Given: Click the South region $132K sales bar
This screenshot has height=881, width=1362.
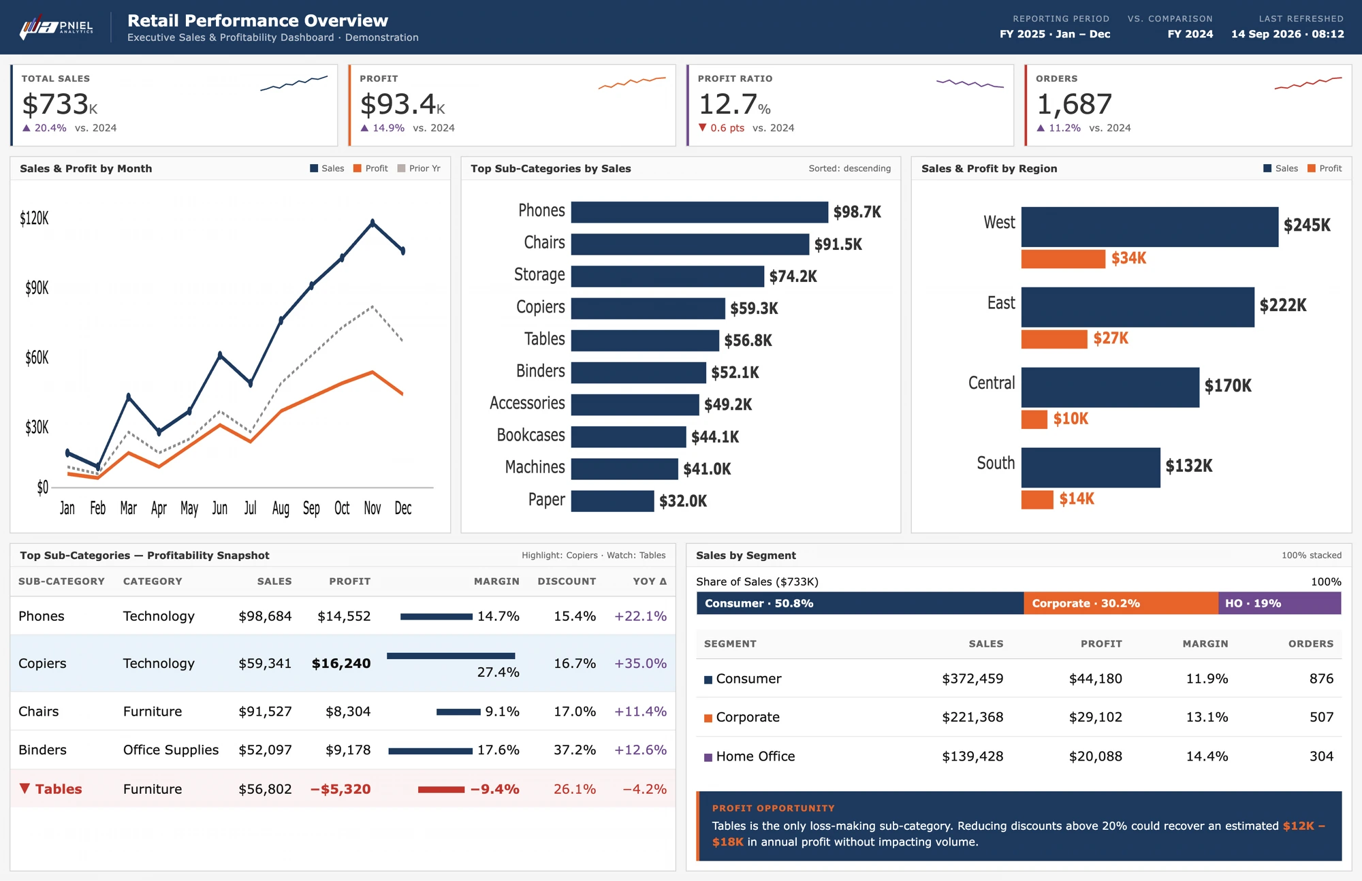Looking at the screenshot, I should (x=1091, y=468).
